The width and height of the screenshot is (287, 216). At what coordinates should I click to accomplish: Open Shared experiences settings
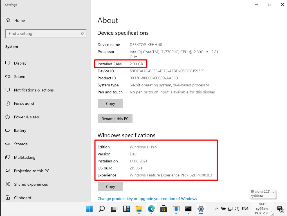coord(26,184)
